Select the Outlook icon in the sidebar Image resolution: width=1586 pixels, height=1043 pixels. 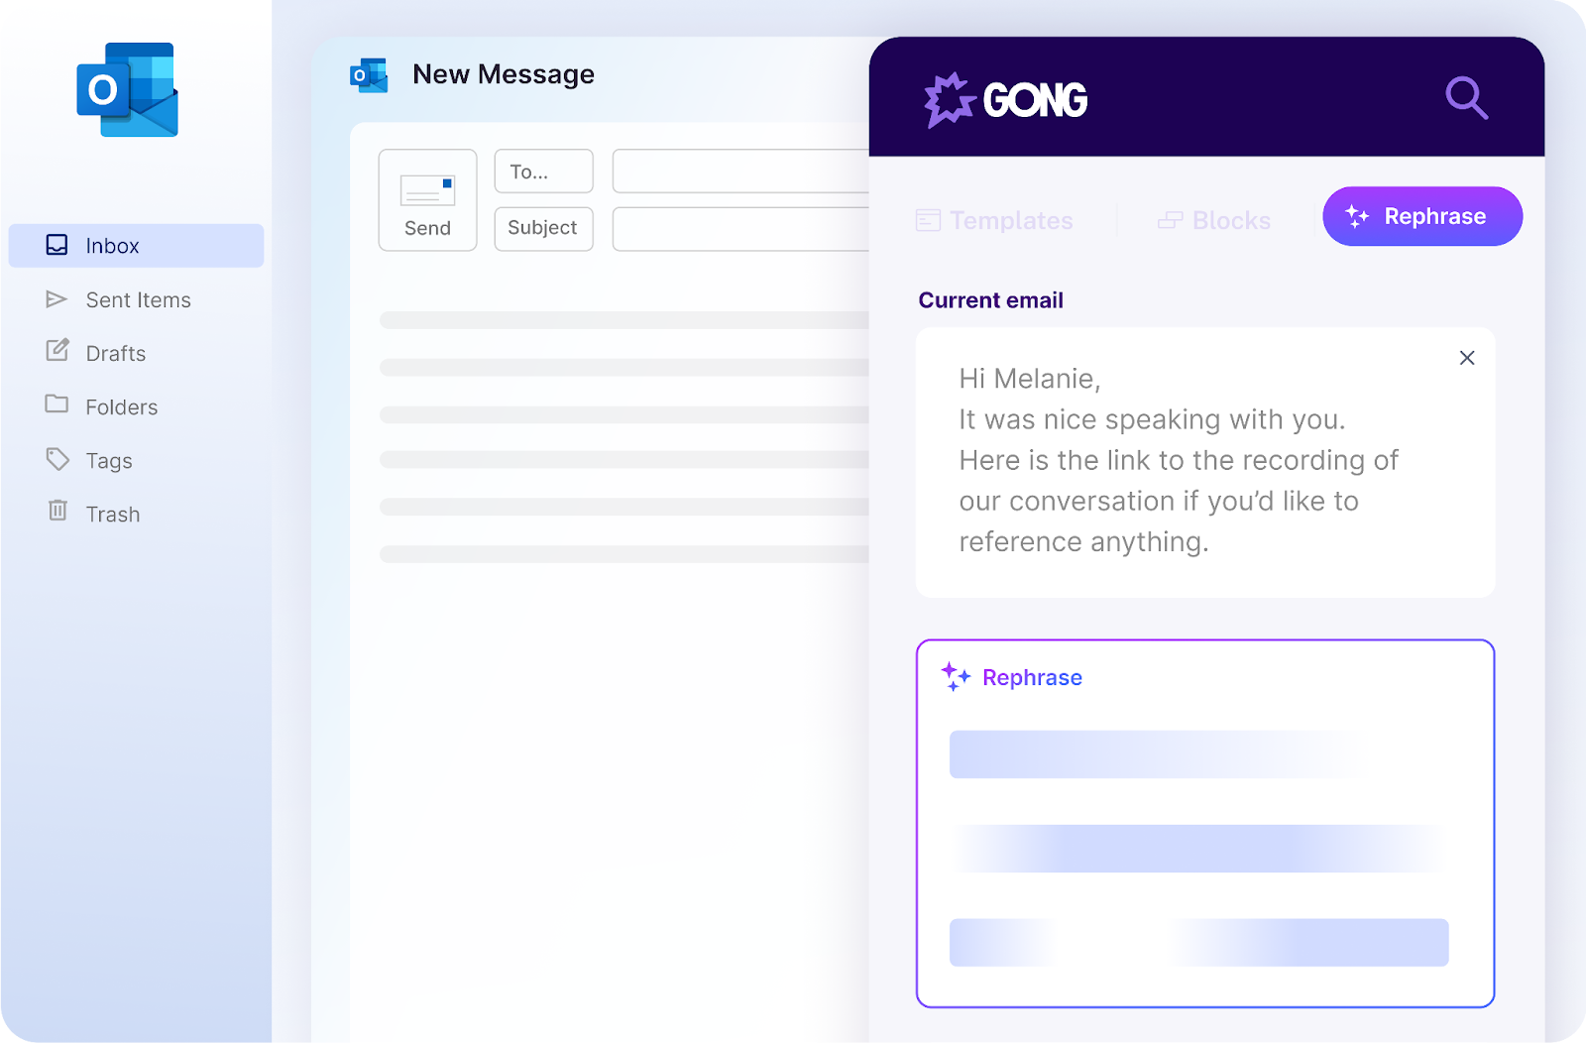[x=126, y=89]
